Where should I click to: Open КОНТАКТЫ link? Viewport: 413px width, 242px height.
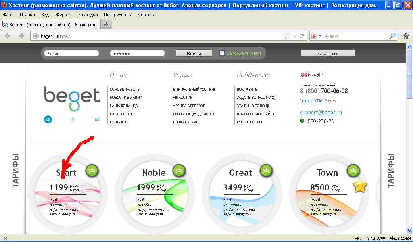tap(119, 122)
